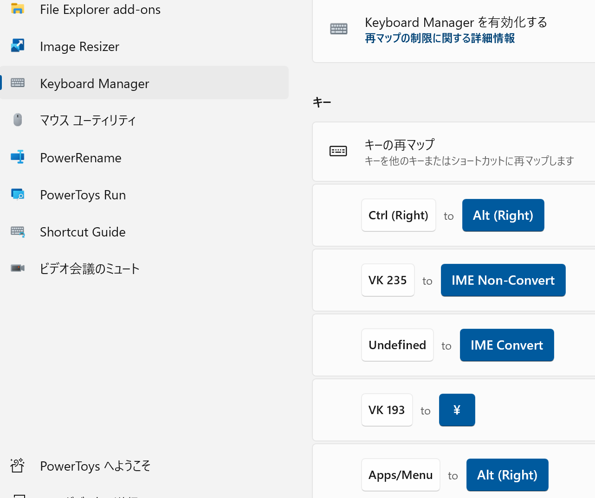
Task: Click the PowerToys Run sidebar icon
Action: coord(18,194)
